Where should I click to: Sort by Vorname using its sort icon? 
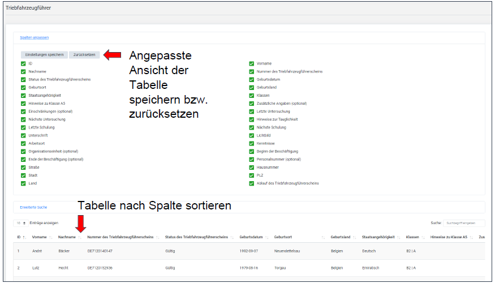pyautogui.click(x=51, y=237)
